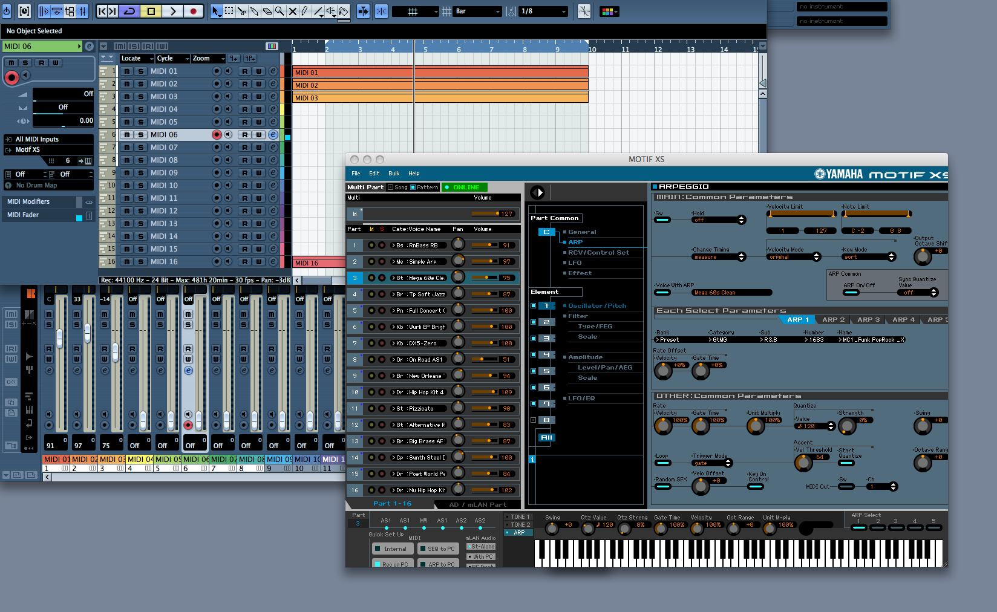Select the Draw pencil tool
The height and width of the screenshot is (612, 997).
coord(306,11)
